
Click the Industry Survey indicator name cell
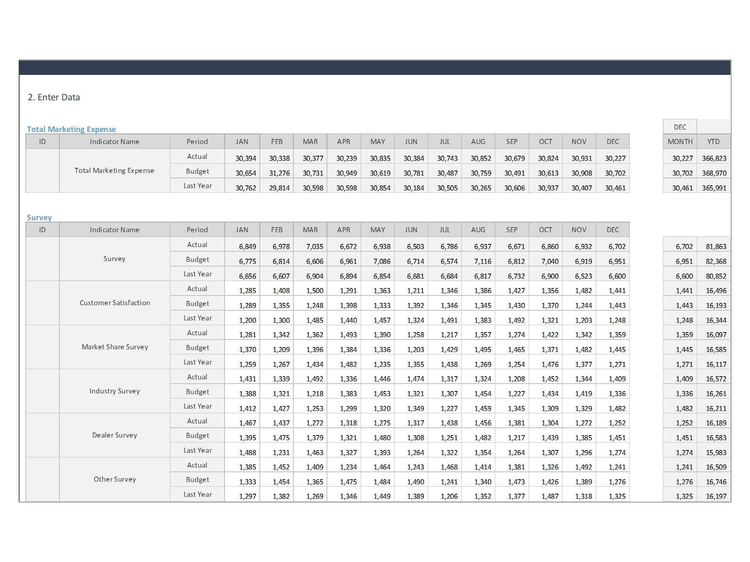click(x=114, y=391)
